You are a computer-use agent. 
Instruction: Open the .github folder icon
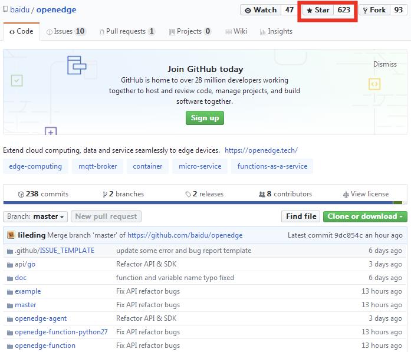click(x=10, y=251)
